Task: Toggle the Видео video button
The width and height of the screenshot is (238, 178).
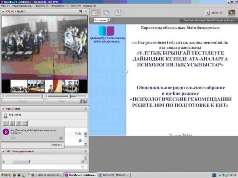Action: [x=61, y=101]
